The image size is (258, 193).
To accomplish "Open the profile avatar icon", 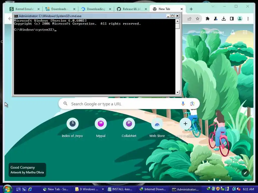I will point(240,19).
